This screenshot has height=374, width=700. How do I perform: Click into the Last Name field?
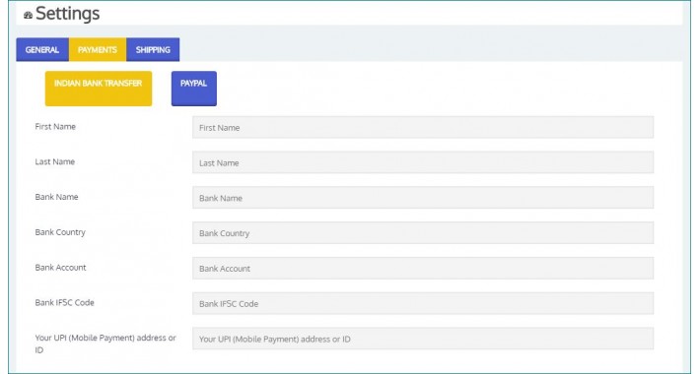coord(423,162)
